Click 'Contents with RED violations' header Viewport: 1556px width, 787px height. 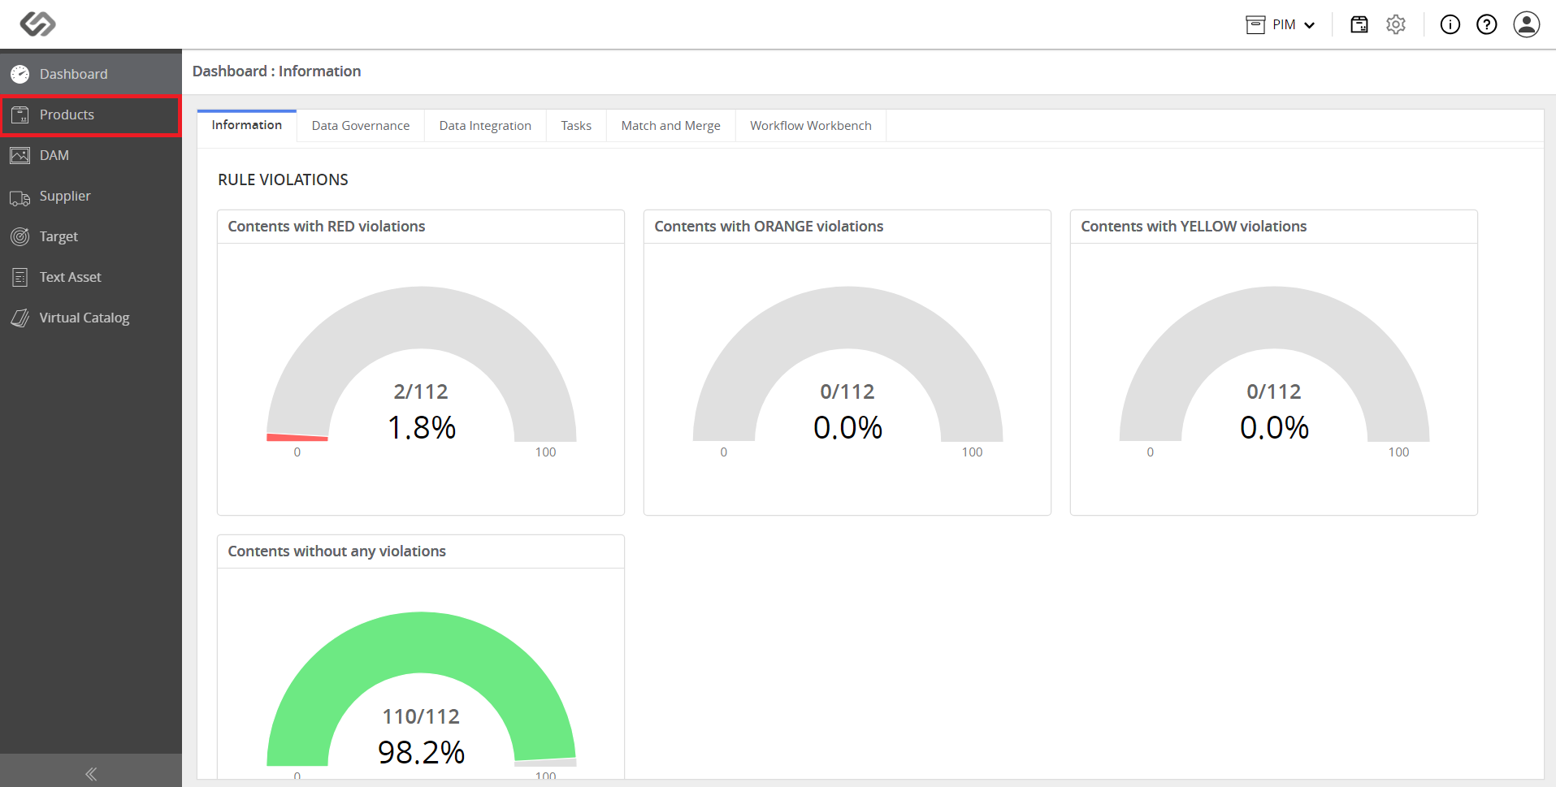(327, 227)
